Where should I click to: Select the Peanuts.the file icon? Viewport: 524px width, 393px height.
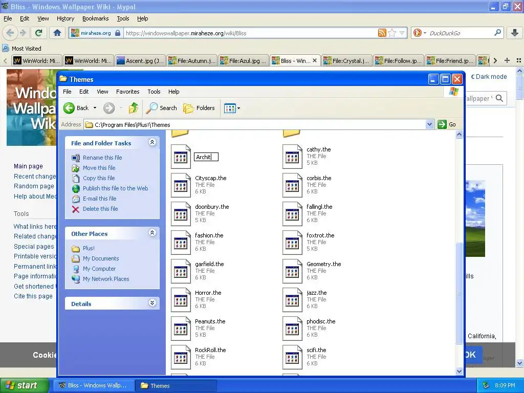pyautogui.click(x=181, y=329)
